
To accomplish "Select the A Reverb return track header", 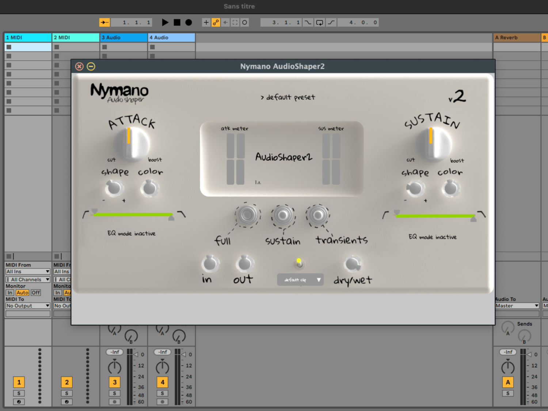I will (517, 38).
